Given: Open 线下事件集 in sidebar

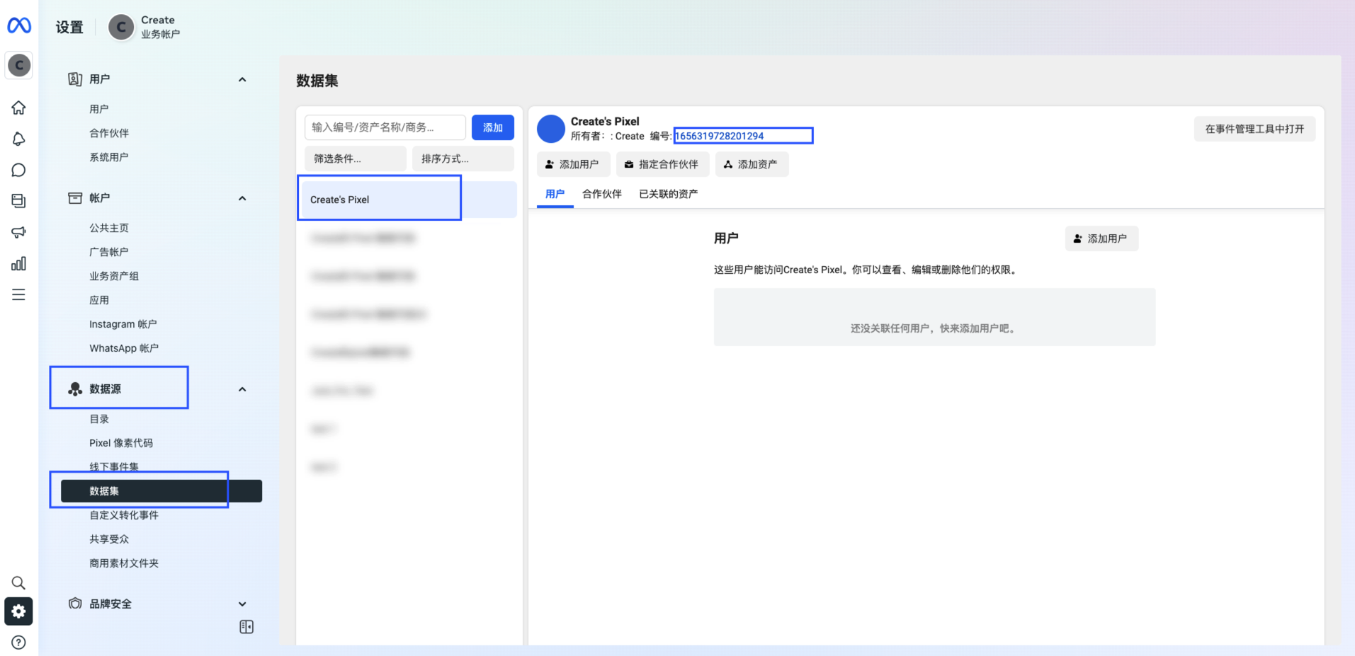Looking at the screenshot, I should tap(114, 467).
